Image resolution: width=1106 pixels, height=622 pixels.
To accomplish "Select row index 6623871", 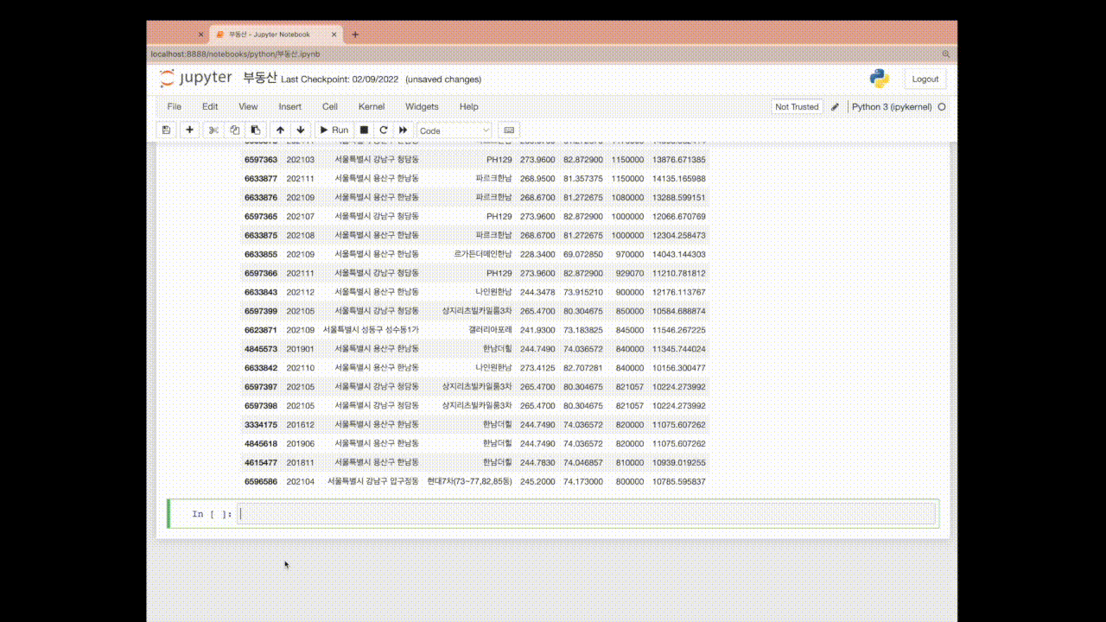I will click(x=261, y=330).
